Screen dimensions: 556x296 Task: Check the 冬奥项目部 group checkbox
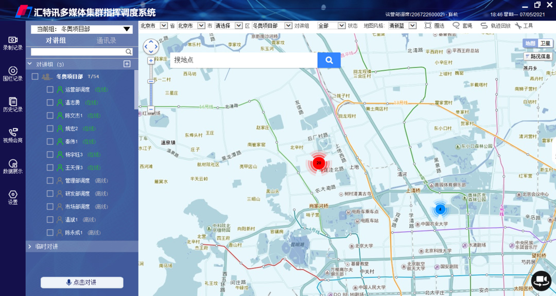pos(35,77)
